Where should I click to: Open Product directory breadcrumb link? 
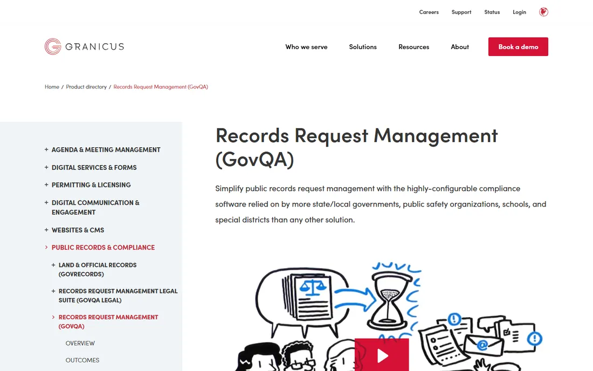86,87
